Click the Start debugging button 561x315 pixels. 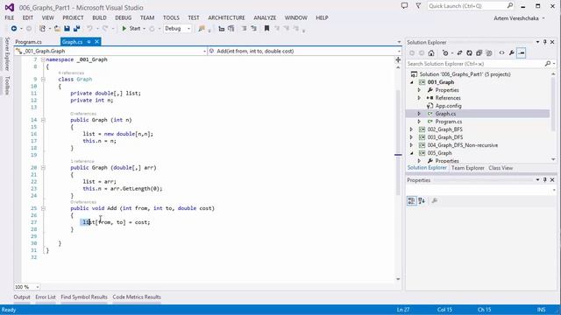coord(131,29)
